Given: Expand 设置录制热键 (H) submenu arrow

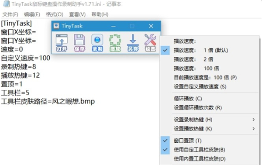Looking at the screenshot, I should coord(253,120).
